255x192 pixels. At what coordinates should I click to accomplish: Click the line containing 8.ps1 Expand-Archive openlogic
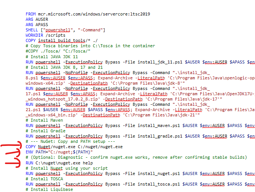[140, 78]
